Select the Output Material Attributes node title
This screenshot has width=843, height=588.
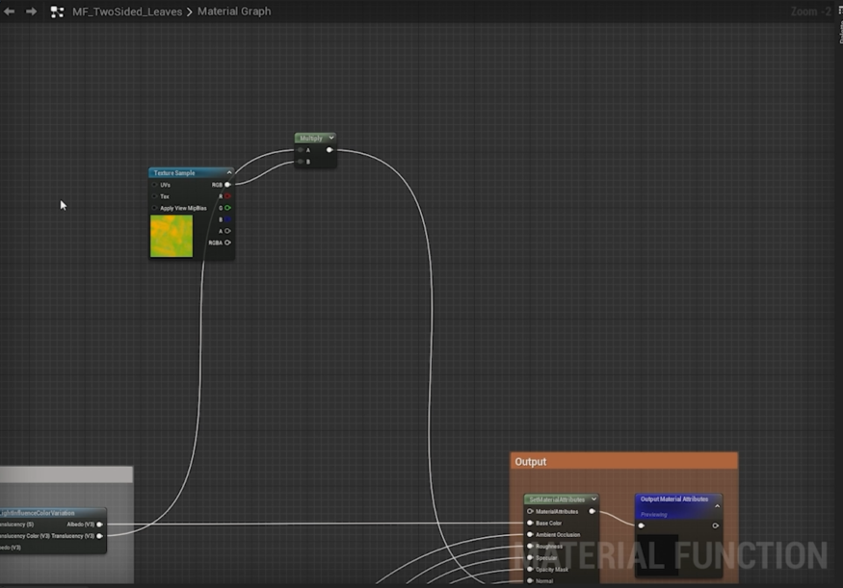pos(674,499)
